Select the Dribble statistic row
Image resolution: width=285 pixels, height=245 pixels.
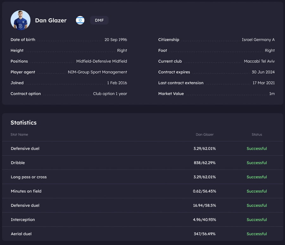[142, 163]
